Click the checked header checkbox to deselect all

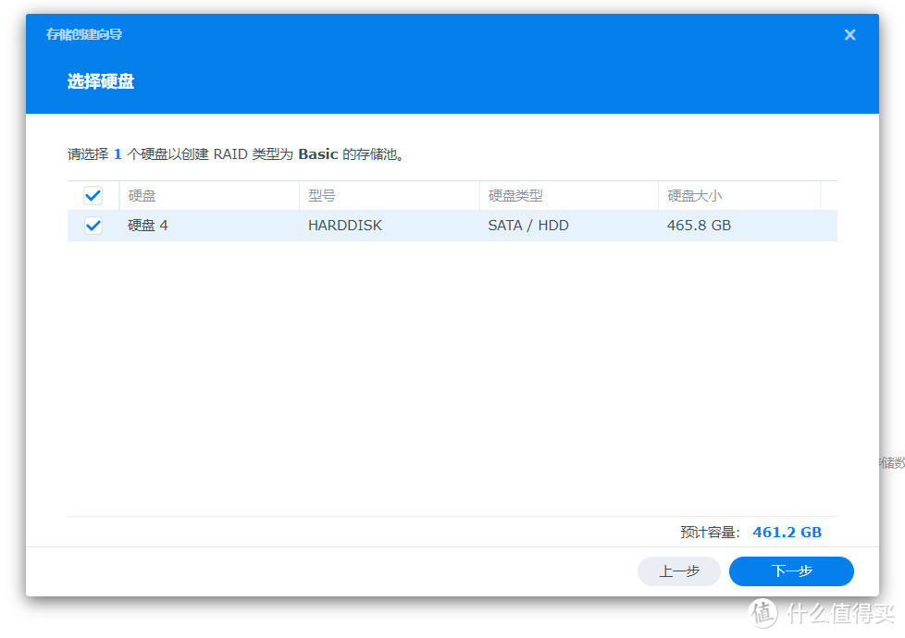[x=93, y=195]
